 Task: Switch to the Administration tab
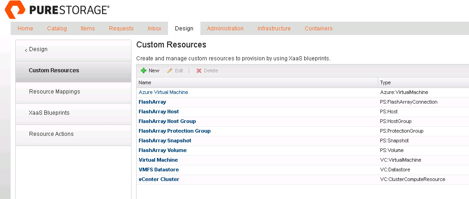(225, 29)
